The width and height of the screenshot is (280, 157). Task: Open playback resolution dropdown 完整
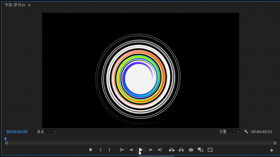click(229, 132)
